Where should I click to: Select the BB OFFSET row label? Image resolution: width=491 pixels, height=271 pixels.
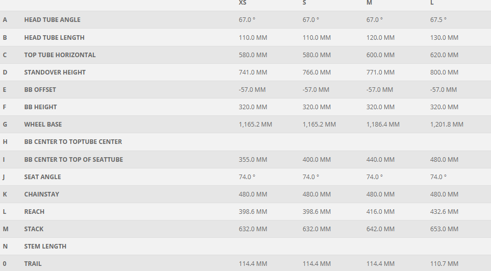[x=40, y=90]
